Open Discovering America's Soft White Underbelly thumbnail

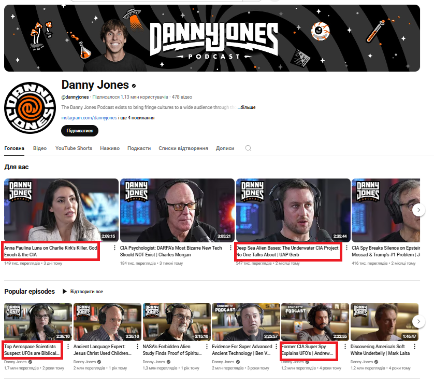click(384, 322)
